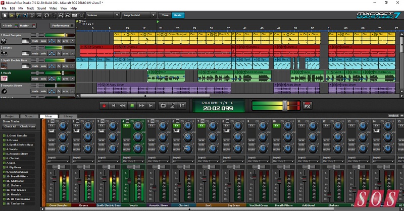Arm the Synth Electric Bass track
The width and height of the screenshot is (404, 211).
pyautogui.click(x=66, y=66)
